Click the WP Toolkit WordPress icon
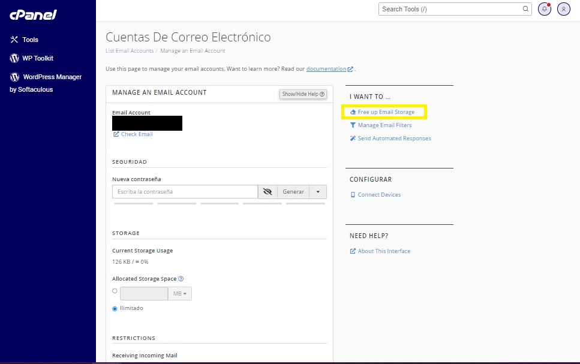 tap(14, 58)
